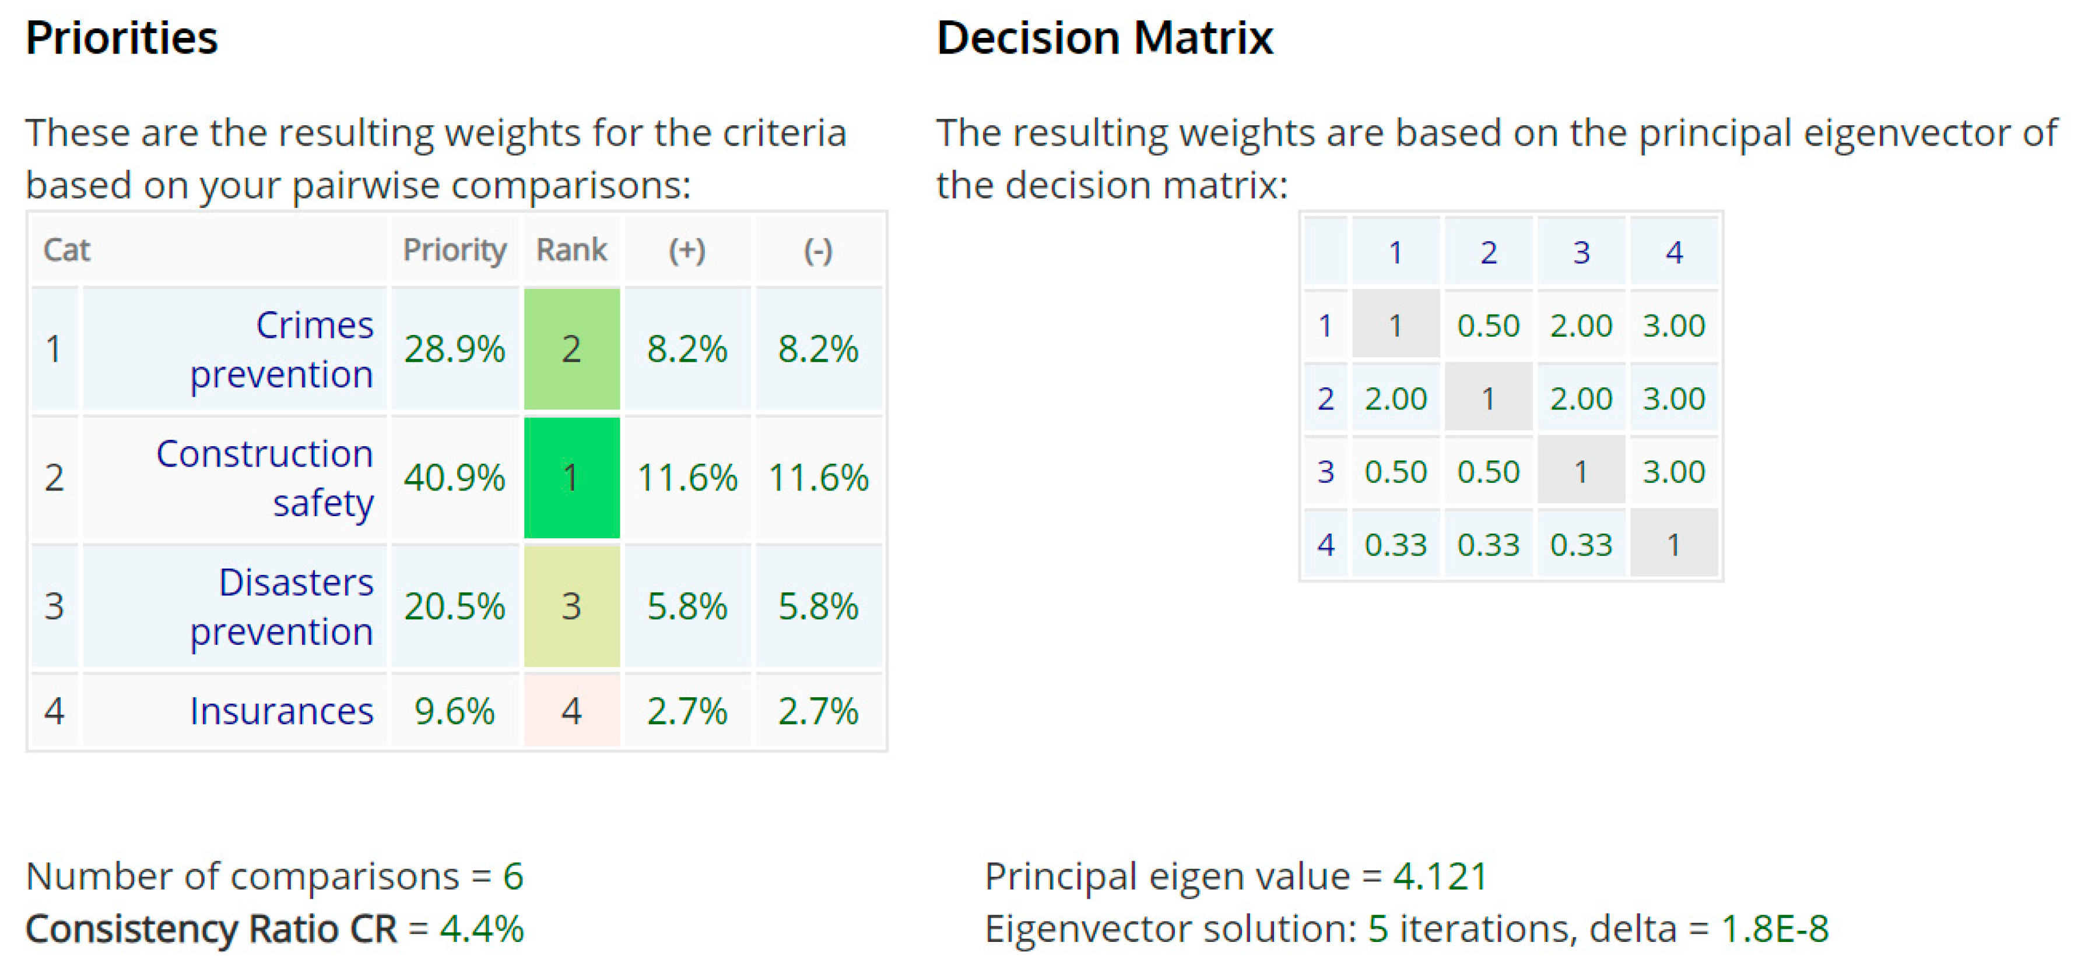Click the 40.9% priority value
The image size is (2074, 974).
[x=454, y=478]
